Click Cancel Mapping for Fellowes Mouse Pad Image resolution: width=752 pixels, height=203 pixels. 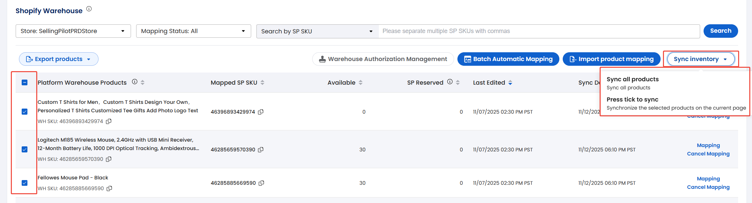pyautogui.click(x=708, y=187)
